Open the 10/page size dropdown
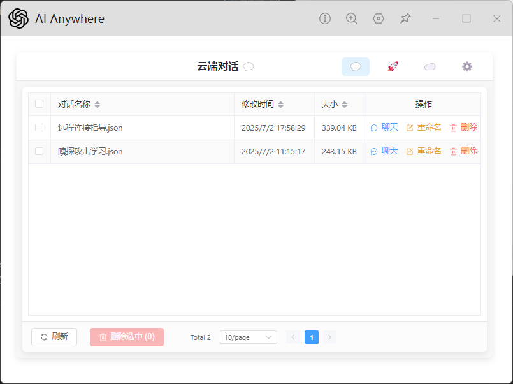The height and width of the screenshot is (384, 513). [249, 337]
